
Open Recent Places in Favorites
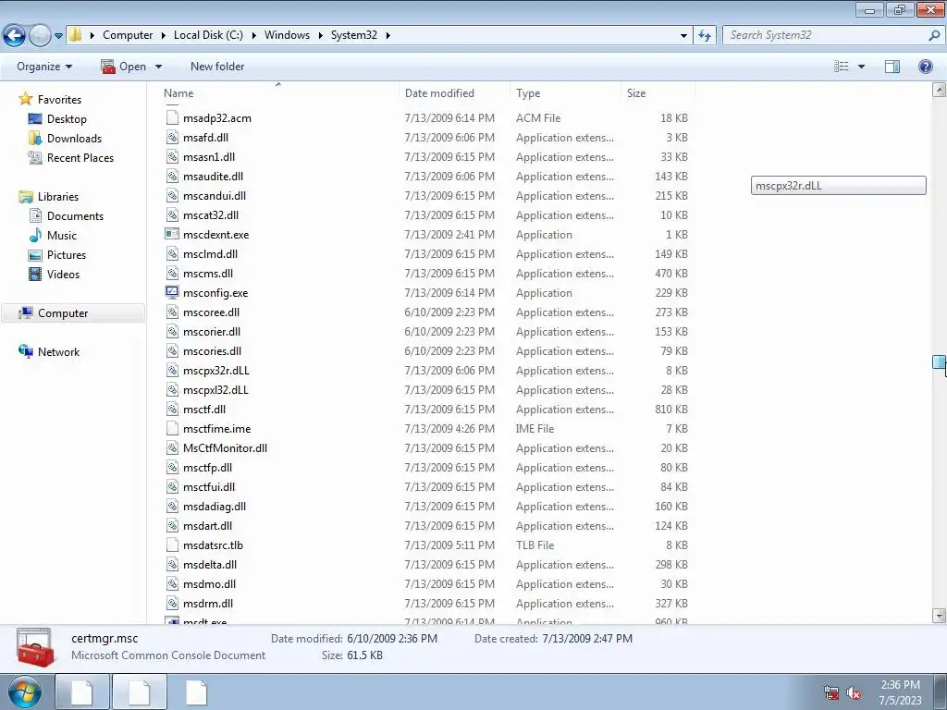(x=80, y=157)
